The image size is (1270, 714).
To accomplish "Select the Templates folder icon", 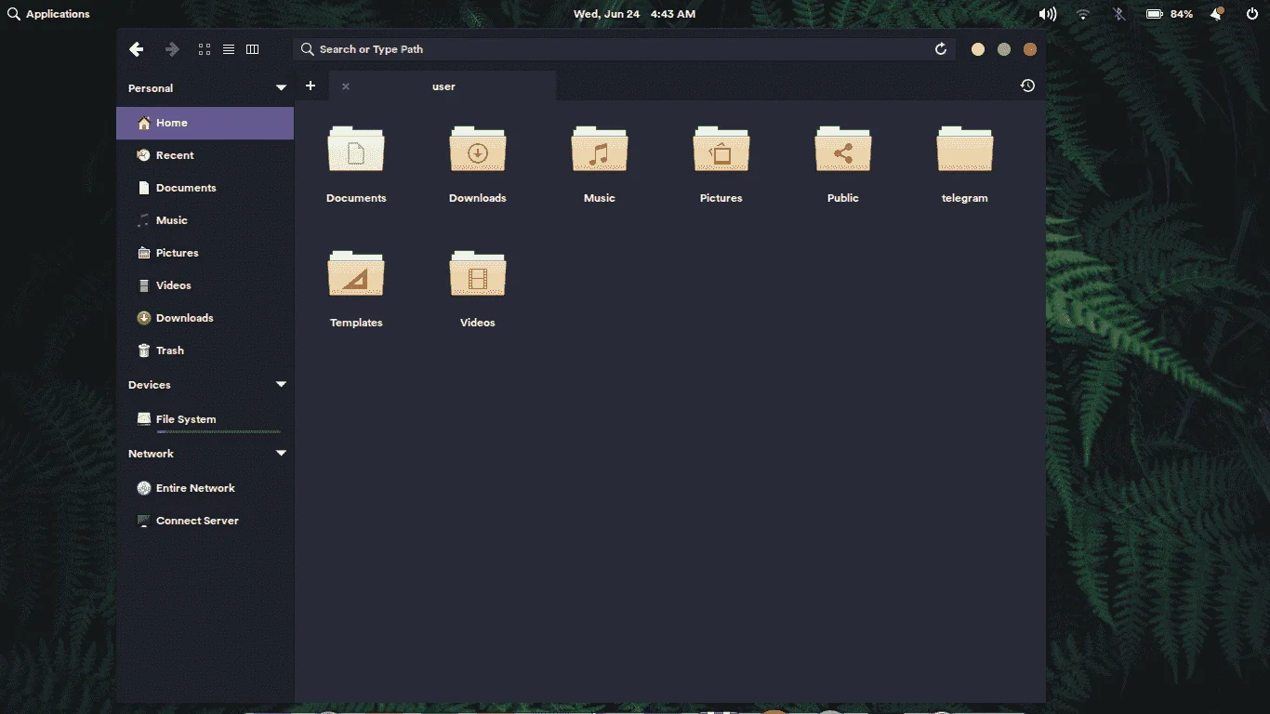I will [x=356, y=273].
